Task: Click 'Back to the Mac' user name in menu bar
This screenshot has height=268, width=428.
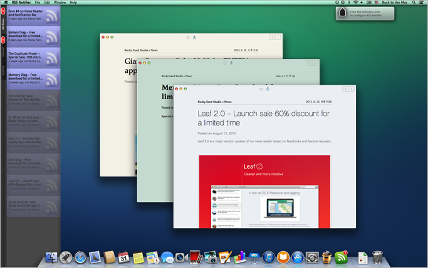Action: (394, 2)
